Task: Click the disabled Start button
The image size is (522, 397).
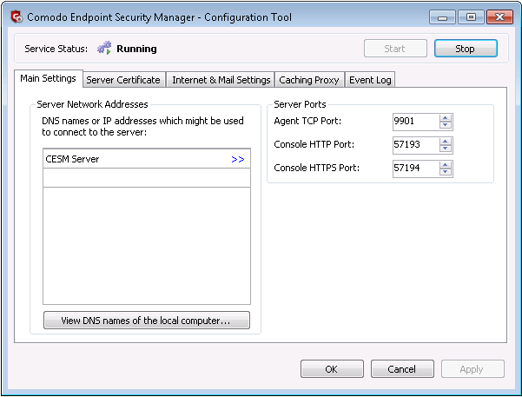Action: coord(395,49)
